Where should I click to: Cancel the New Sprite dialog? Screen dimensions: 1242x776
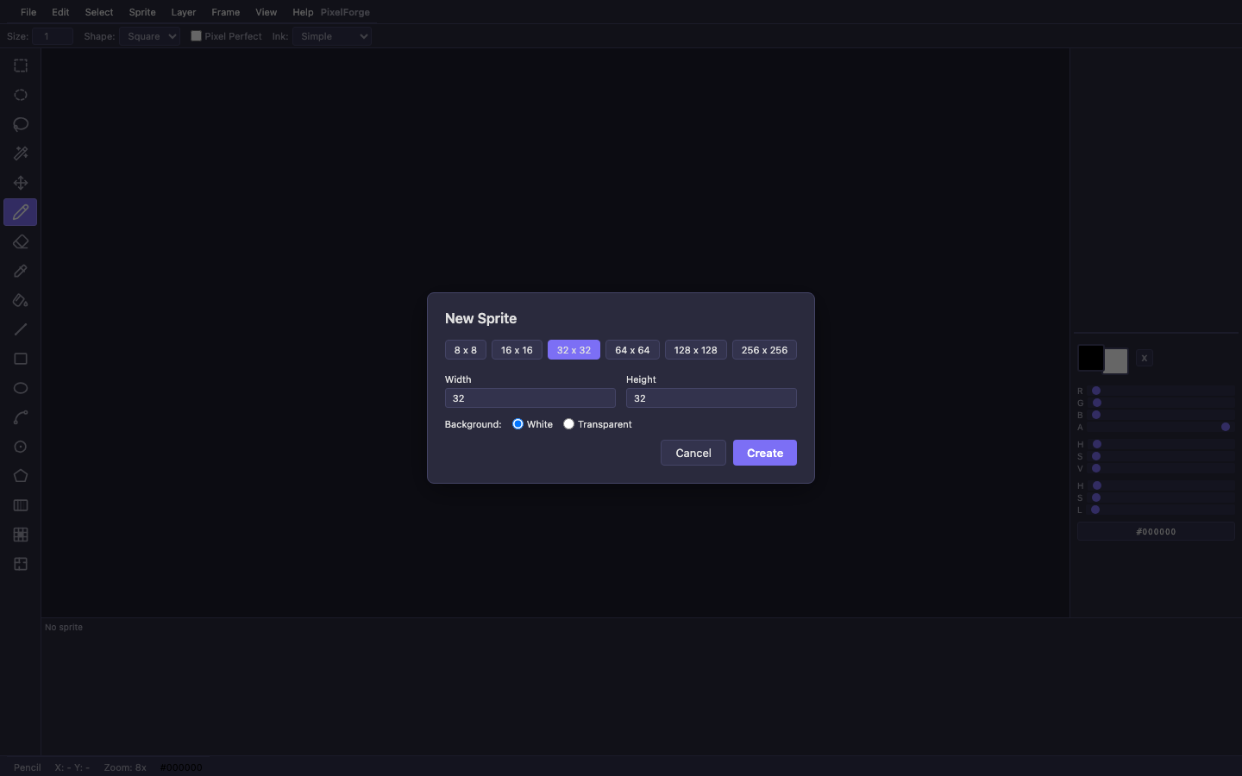(693, 453)
